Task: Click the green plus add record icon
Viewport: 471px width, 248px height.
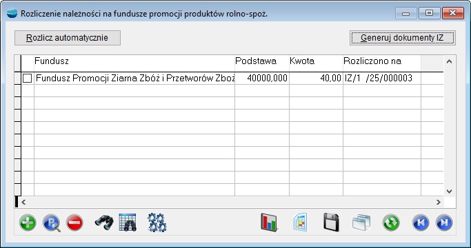Action: 28,223
